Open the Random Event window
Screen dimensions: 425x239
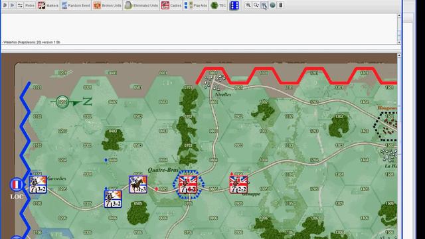pos(76,5)
